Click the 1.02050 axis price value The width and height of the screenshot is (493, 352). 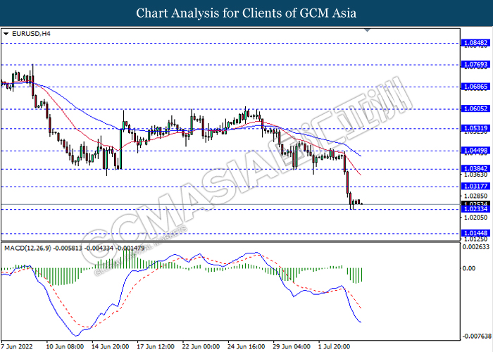click(475, 218)
